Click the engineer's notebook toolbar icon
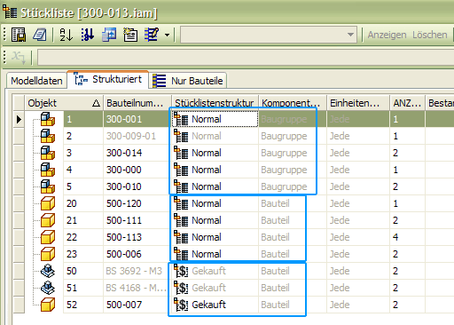 tap(40, 35)
